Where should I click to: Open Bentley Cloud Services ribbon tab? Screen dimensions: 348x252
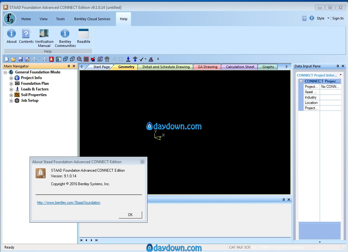pos(92,19)
